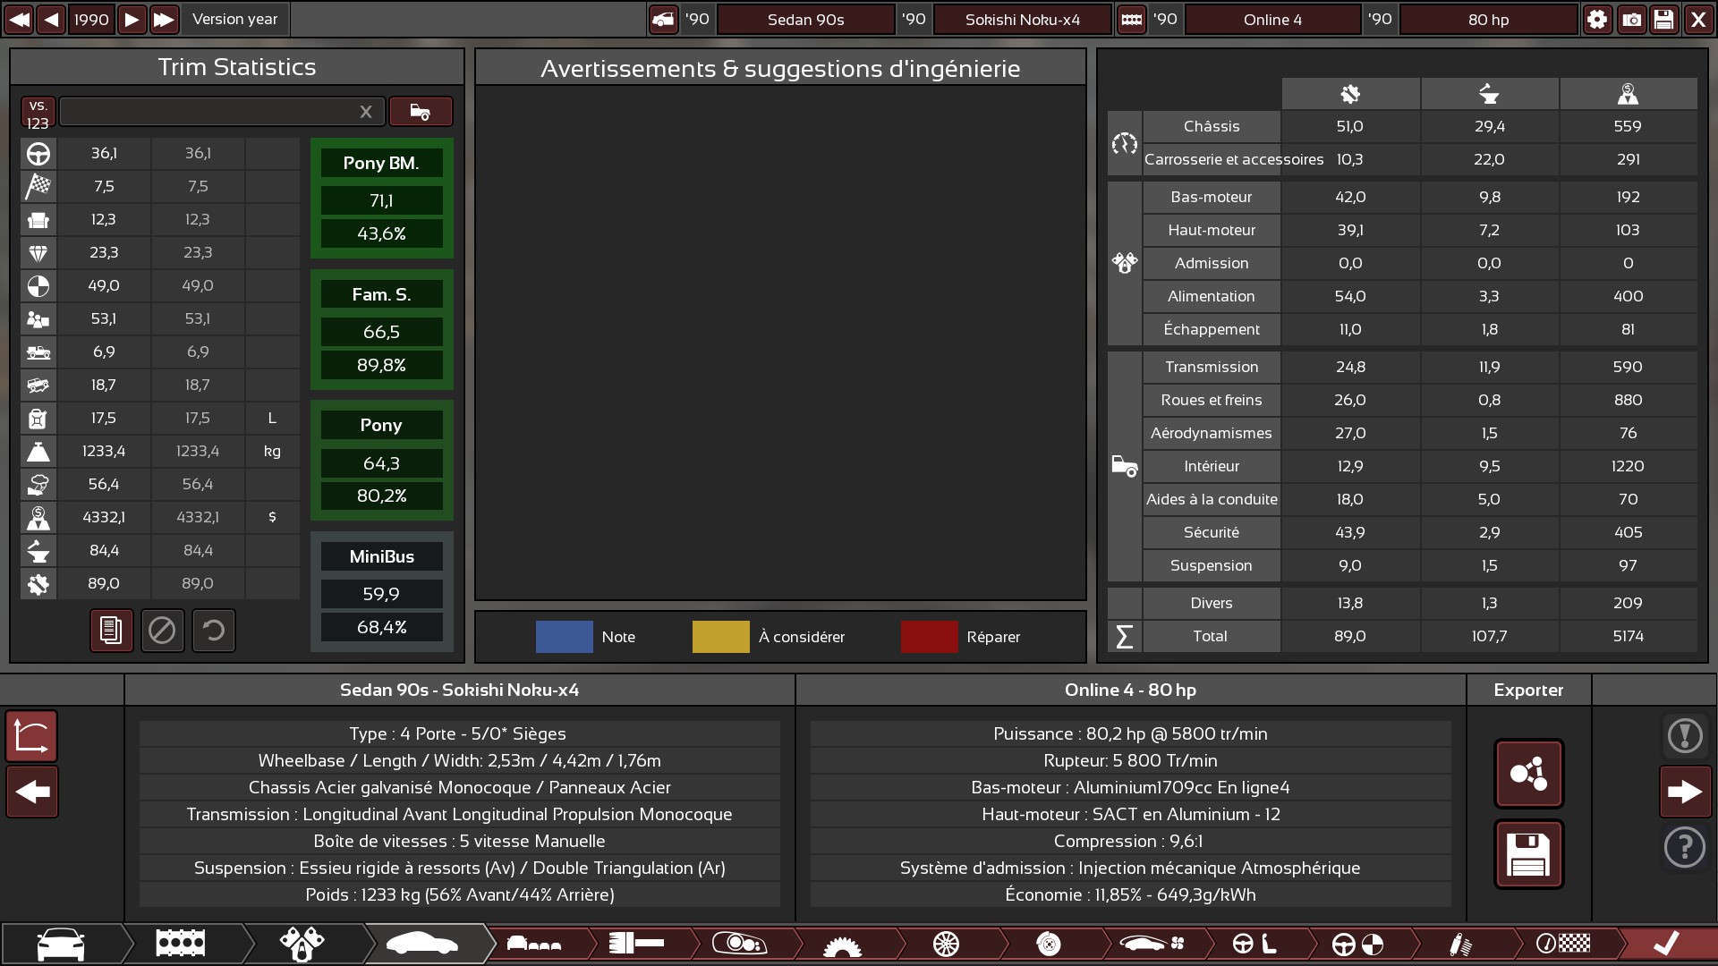Viewport: 1718px width, 966px height.
Task: Open the engine family icon in top bar
Action: [1131, 19]
